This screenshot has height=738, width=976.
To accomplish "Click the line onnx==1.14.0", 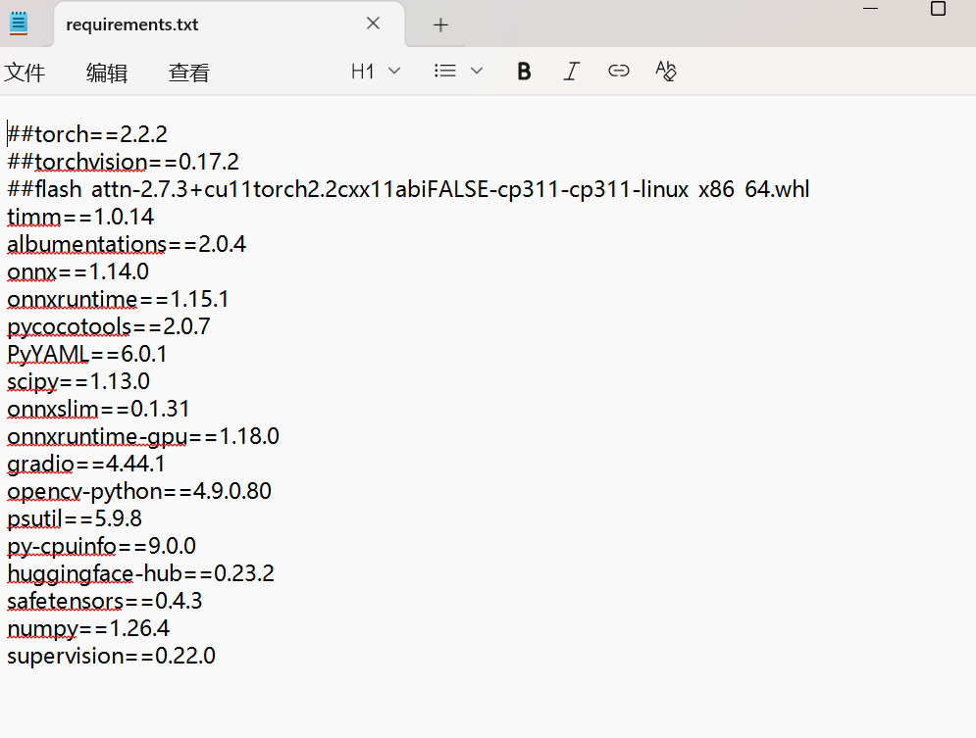I will tap(77, 271).
